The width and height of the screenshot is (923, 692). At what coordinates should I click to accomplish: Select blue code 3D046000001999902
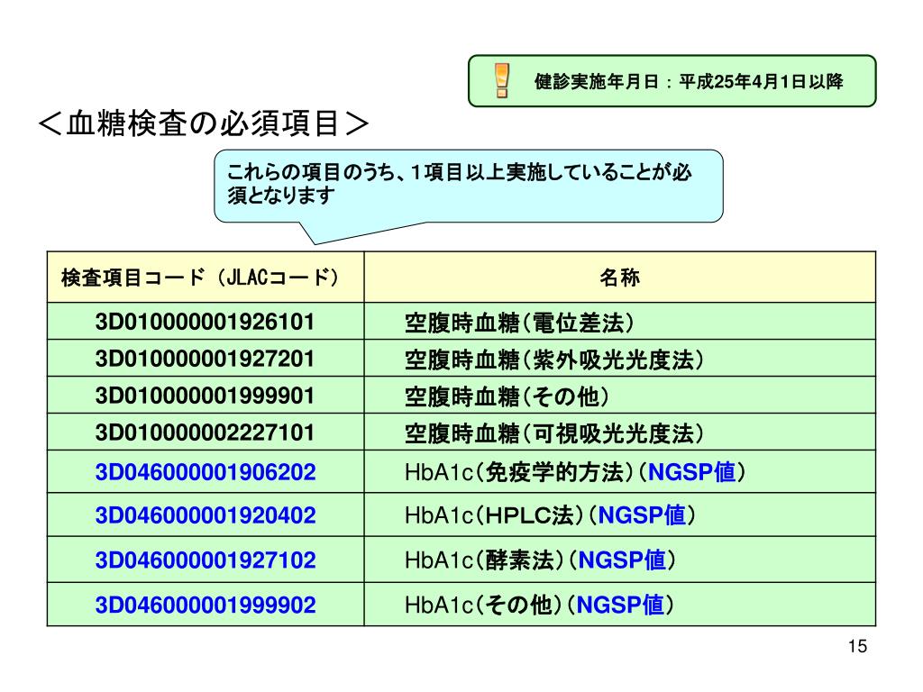tap(206, 605)
